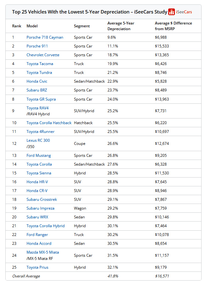Click the Ford Ranger link
This screenshot has width=205, height=285.
click(x=37, y=235)
